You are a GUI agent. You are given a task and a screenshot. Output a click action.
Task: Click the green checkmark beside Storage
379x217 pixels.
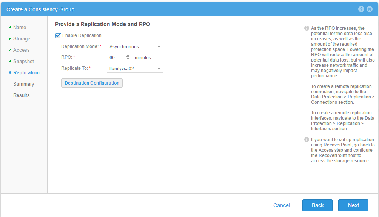[x=10, y=38]
